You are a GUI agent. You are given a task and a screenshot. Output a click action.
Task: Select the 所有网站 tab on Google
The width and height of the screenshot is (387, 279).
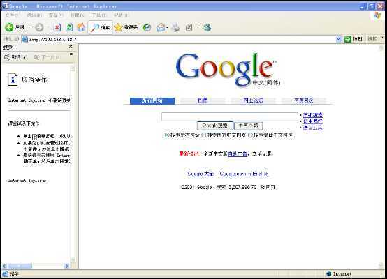(152, 100)
